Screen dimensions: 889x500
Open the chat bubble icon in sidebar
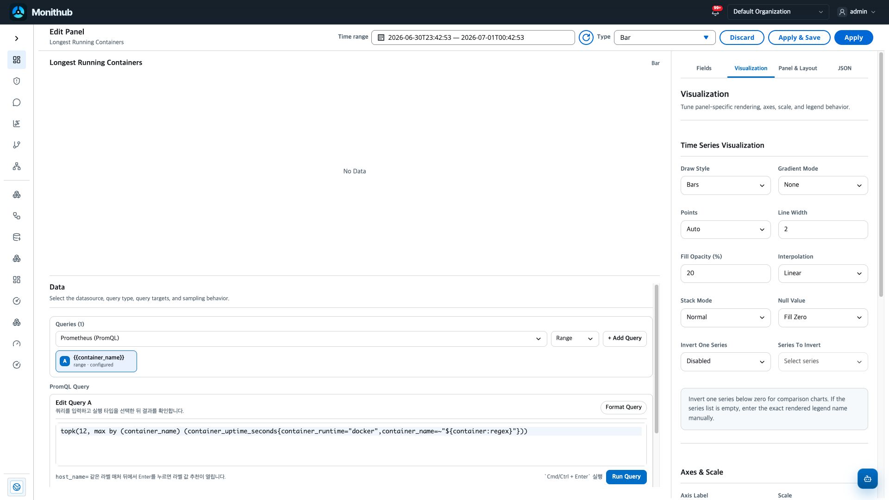[x=17, y=102]
